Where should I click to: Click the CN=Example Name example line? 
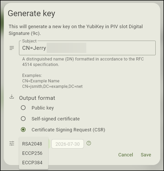(41, 81)
